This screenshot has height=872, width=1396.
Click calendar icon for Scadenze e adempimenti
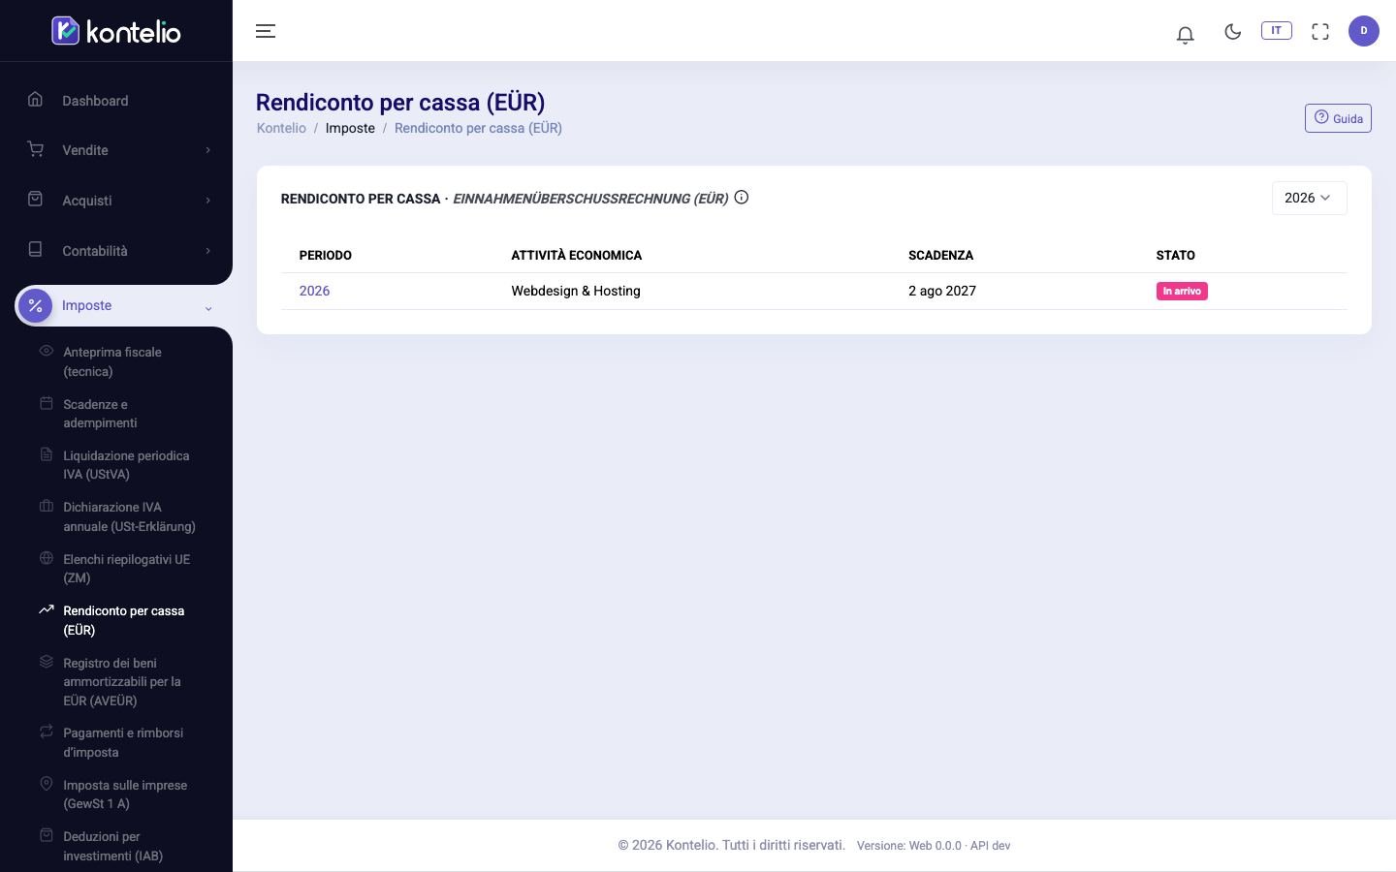[46, 403]
